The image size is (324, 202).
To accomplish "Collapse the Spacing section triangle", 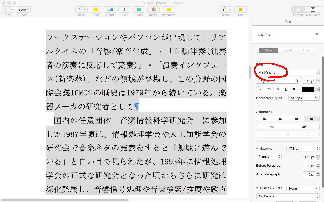I will (x=257, y=149).
